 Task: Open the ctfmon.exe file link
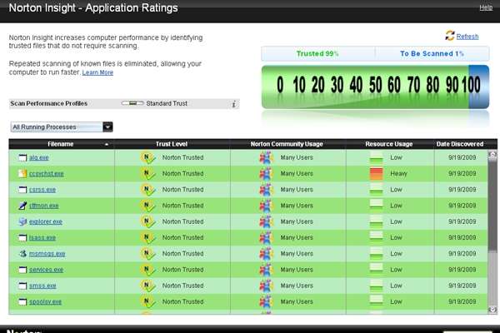point(43,206)
